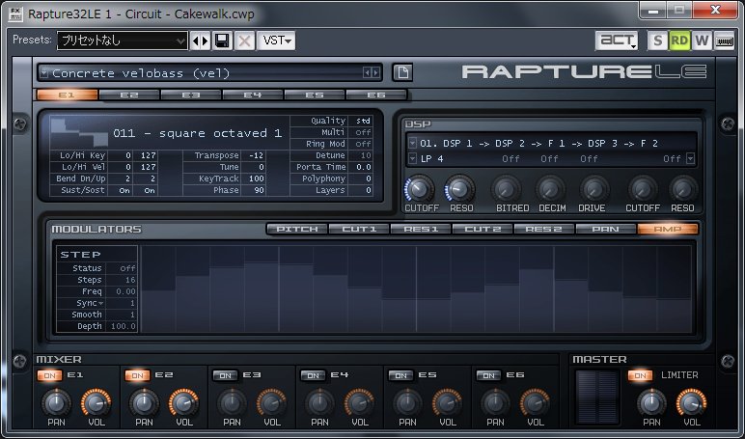This screenshot has width=745, height=439.
Task: Click the Multi off value
Action: (x=363, y=132)
